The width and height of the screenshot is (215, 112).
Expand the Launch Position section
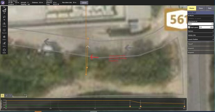(x=201, y=39)
